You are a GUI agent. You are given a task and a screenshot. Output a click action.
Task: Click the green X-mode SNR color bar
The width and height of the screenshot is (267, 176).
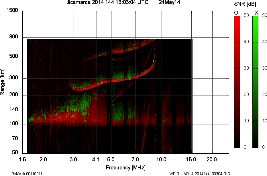tap(255, 82)
